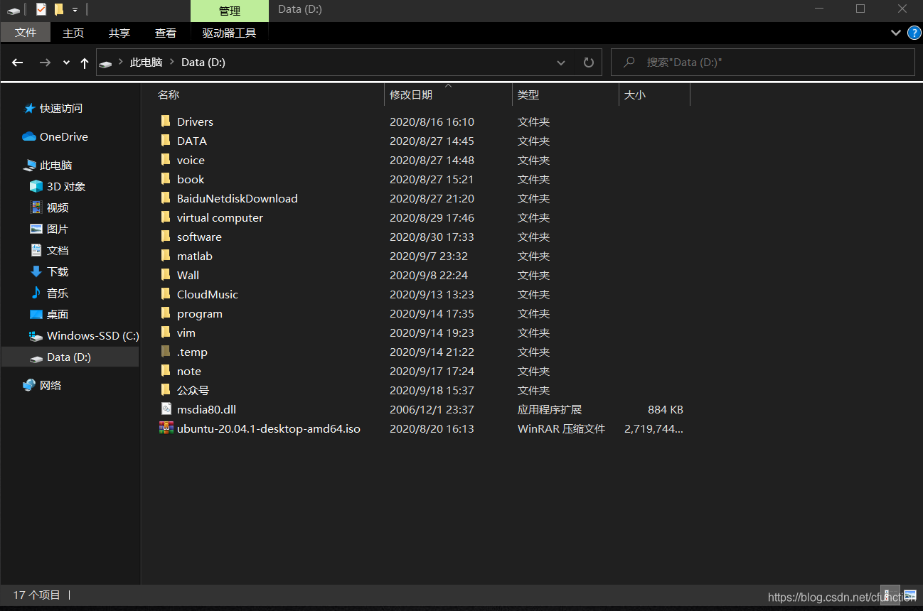Open the 文件 menu
Screen dimensions: 923x611
[x=26, y=33]
